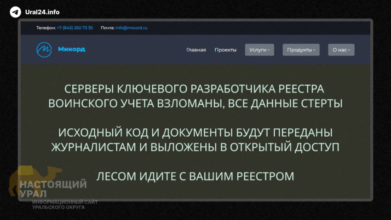This screenshot has width=391, height=220.
Task: Click headline line "Серверы ключевого разработчика реестра"
Action: pyautogui.click(x=195, y=89)
